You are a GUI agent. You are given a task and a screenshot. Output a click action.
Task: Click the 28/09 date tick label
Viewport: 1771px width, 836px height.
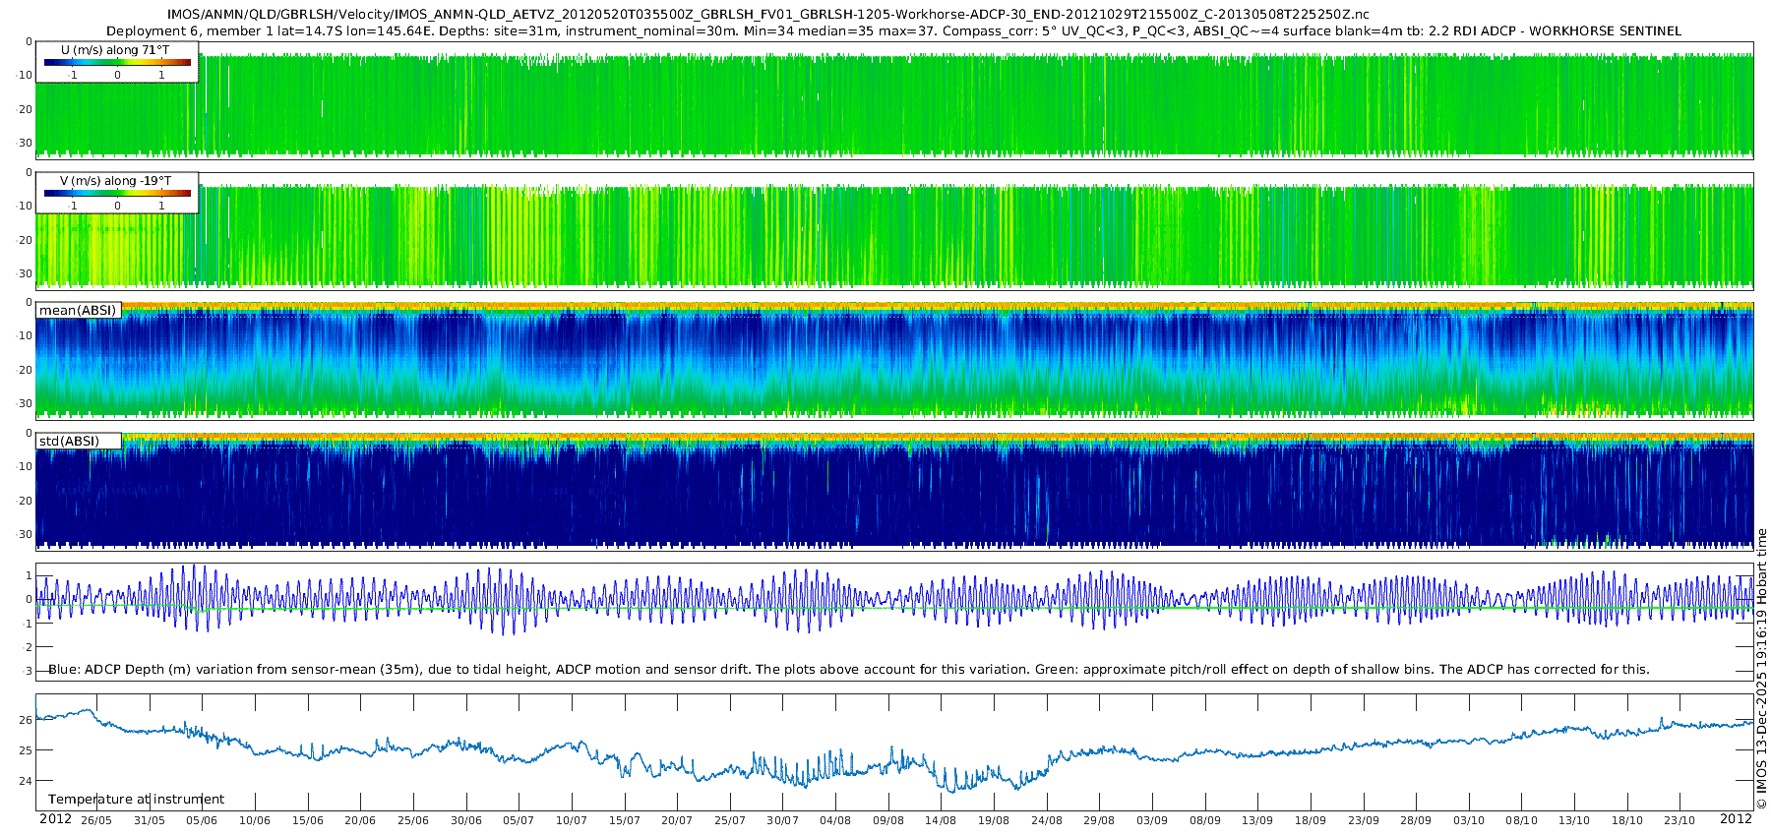tap(1416, 820)
